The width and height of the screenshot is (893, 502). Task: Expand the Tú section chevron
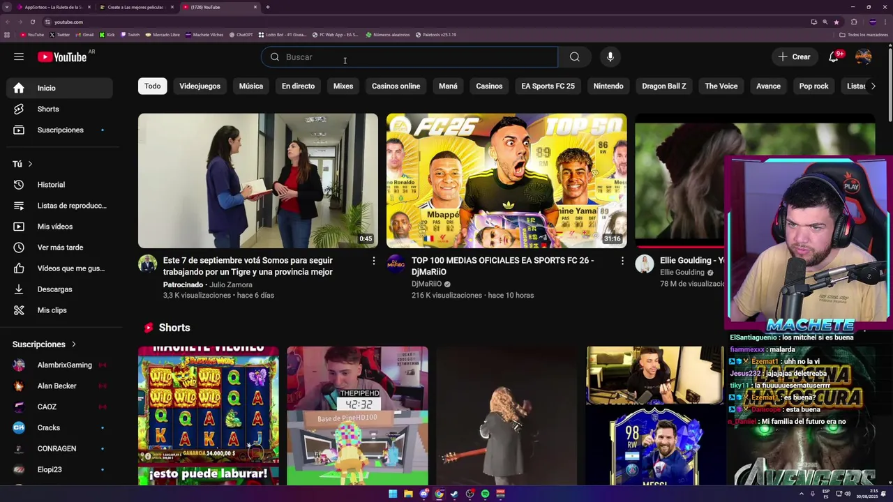(x=30, y=164)
